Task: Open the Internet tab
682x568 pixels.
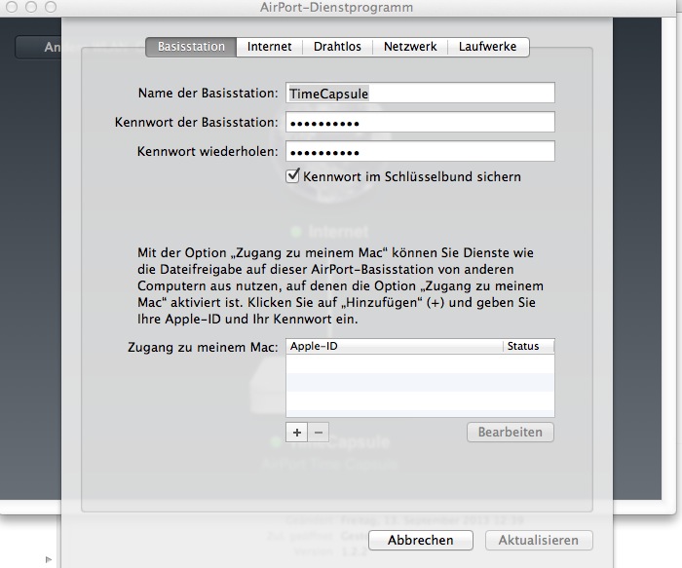Action: tap(269, 47)
